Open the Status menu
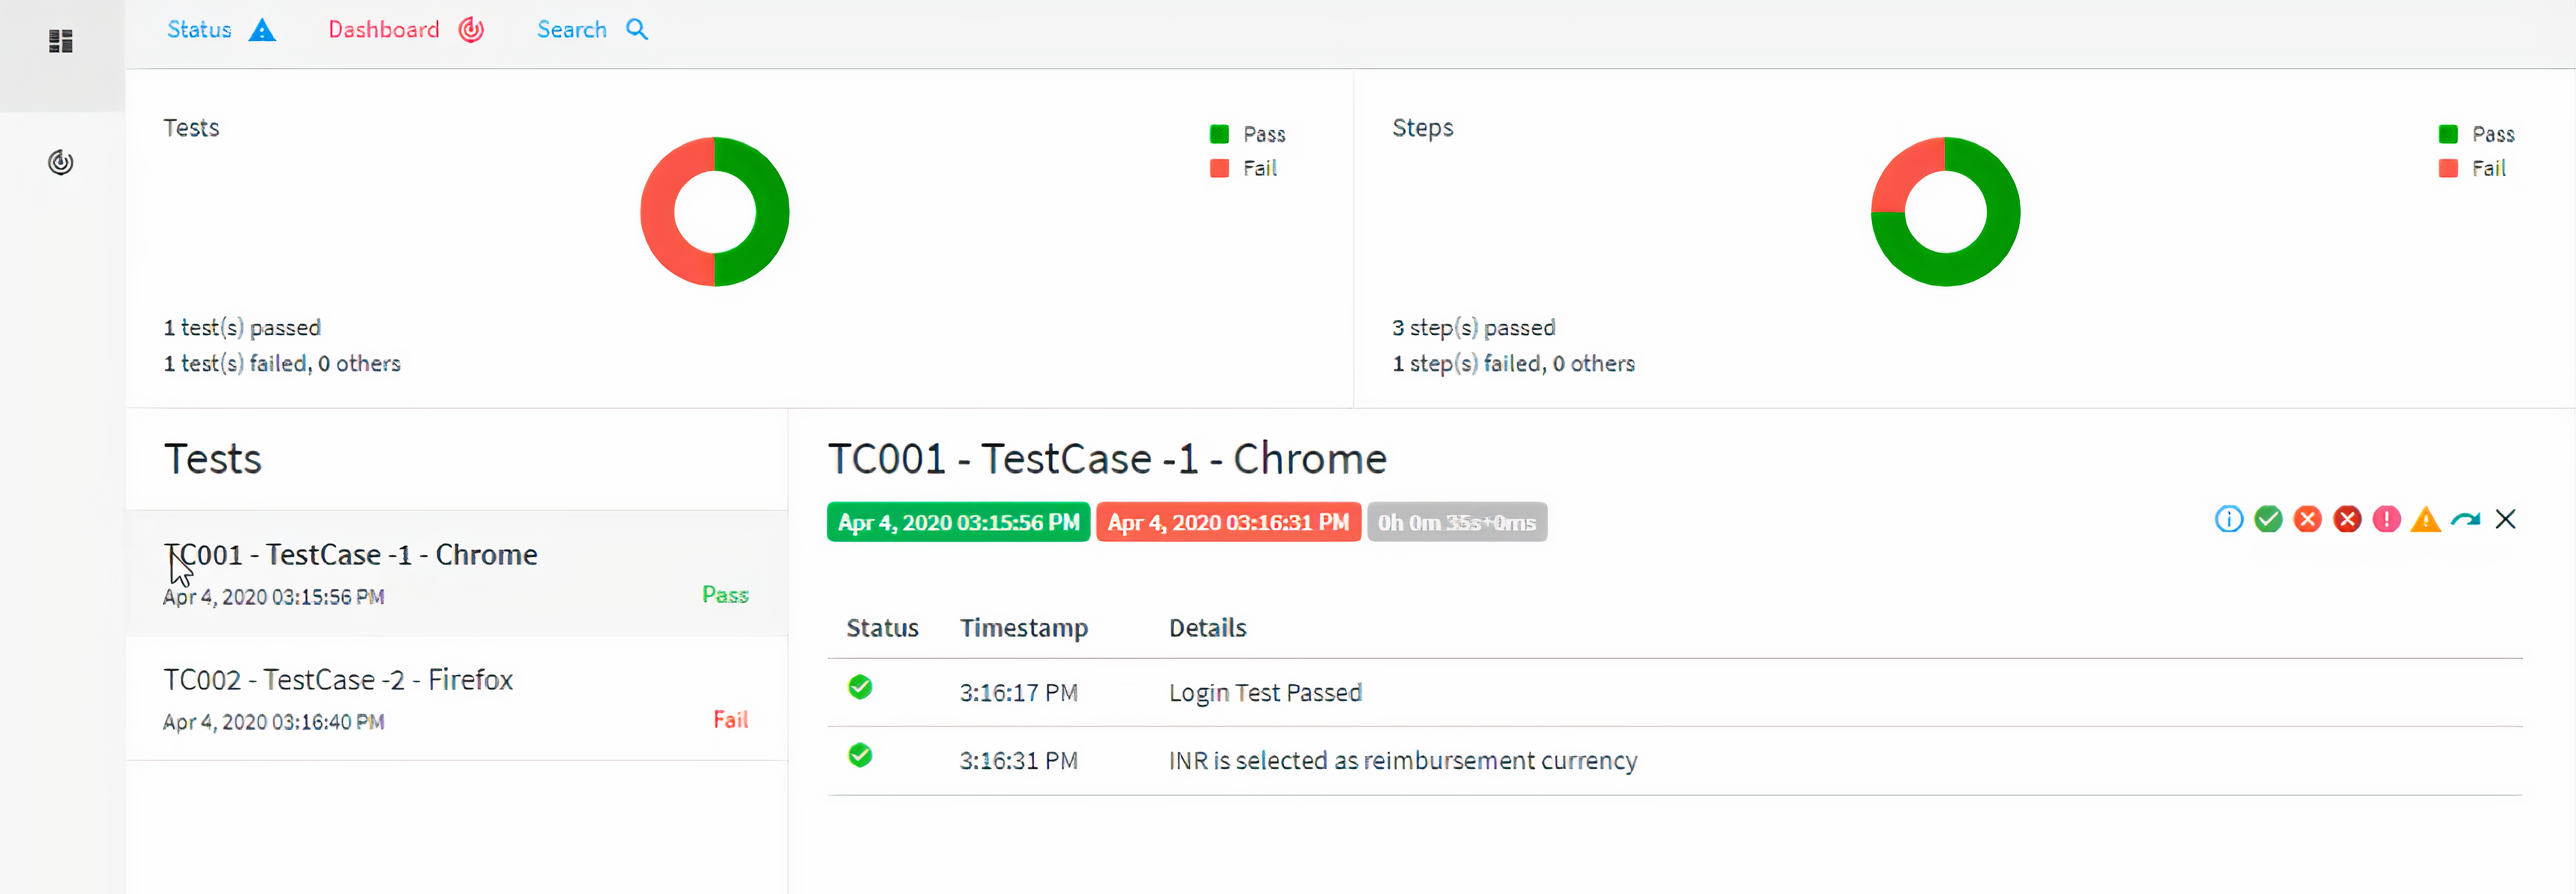The image size is (2576, 894). point(221,30)
